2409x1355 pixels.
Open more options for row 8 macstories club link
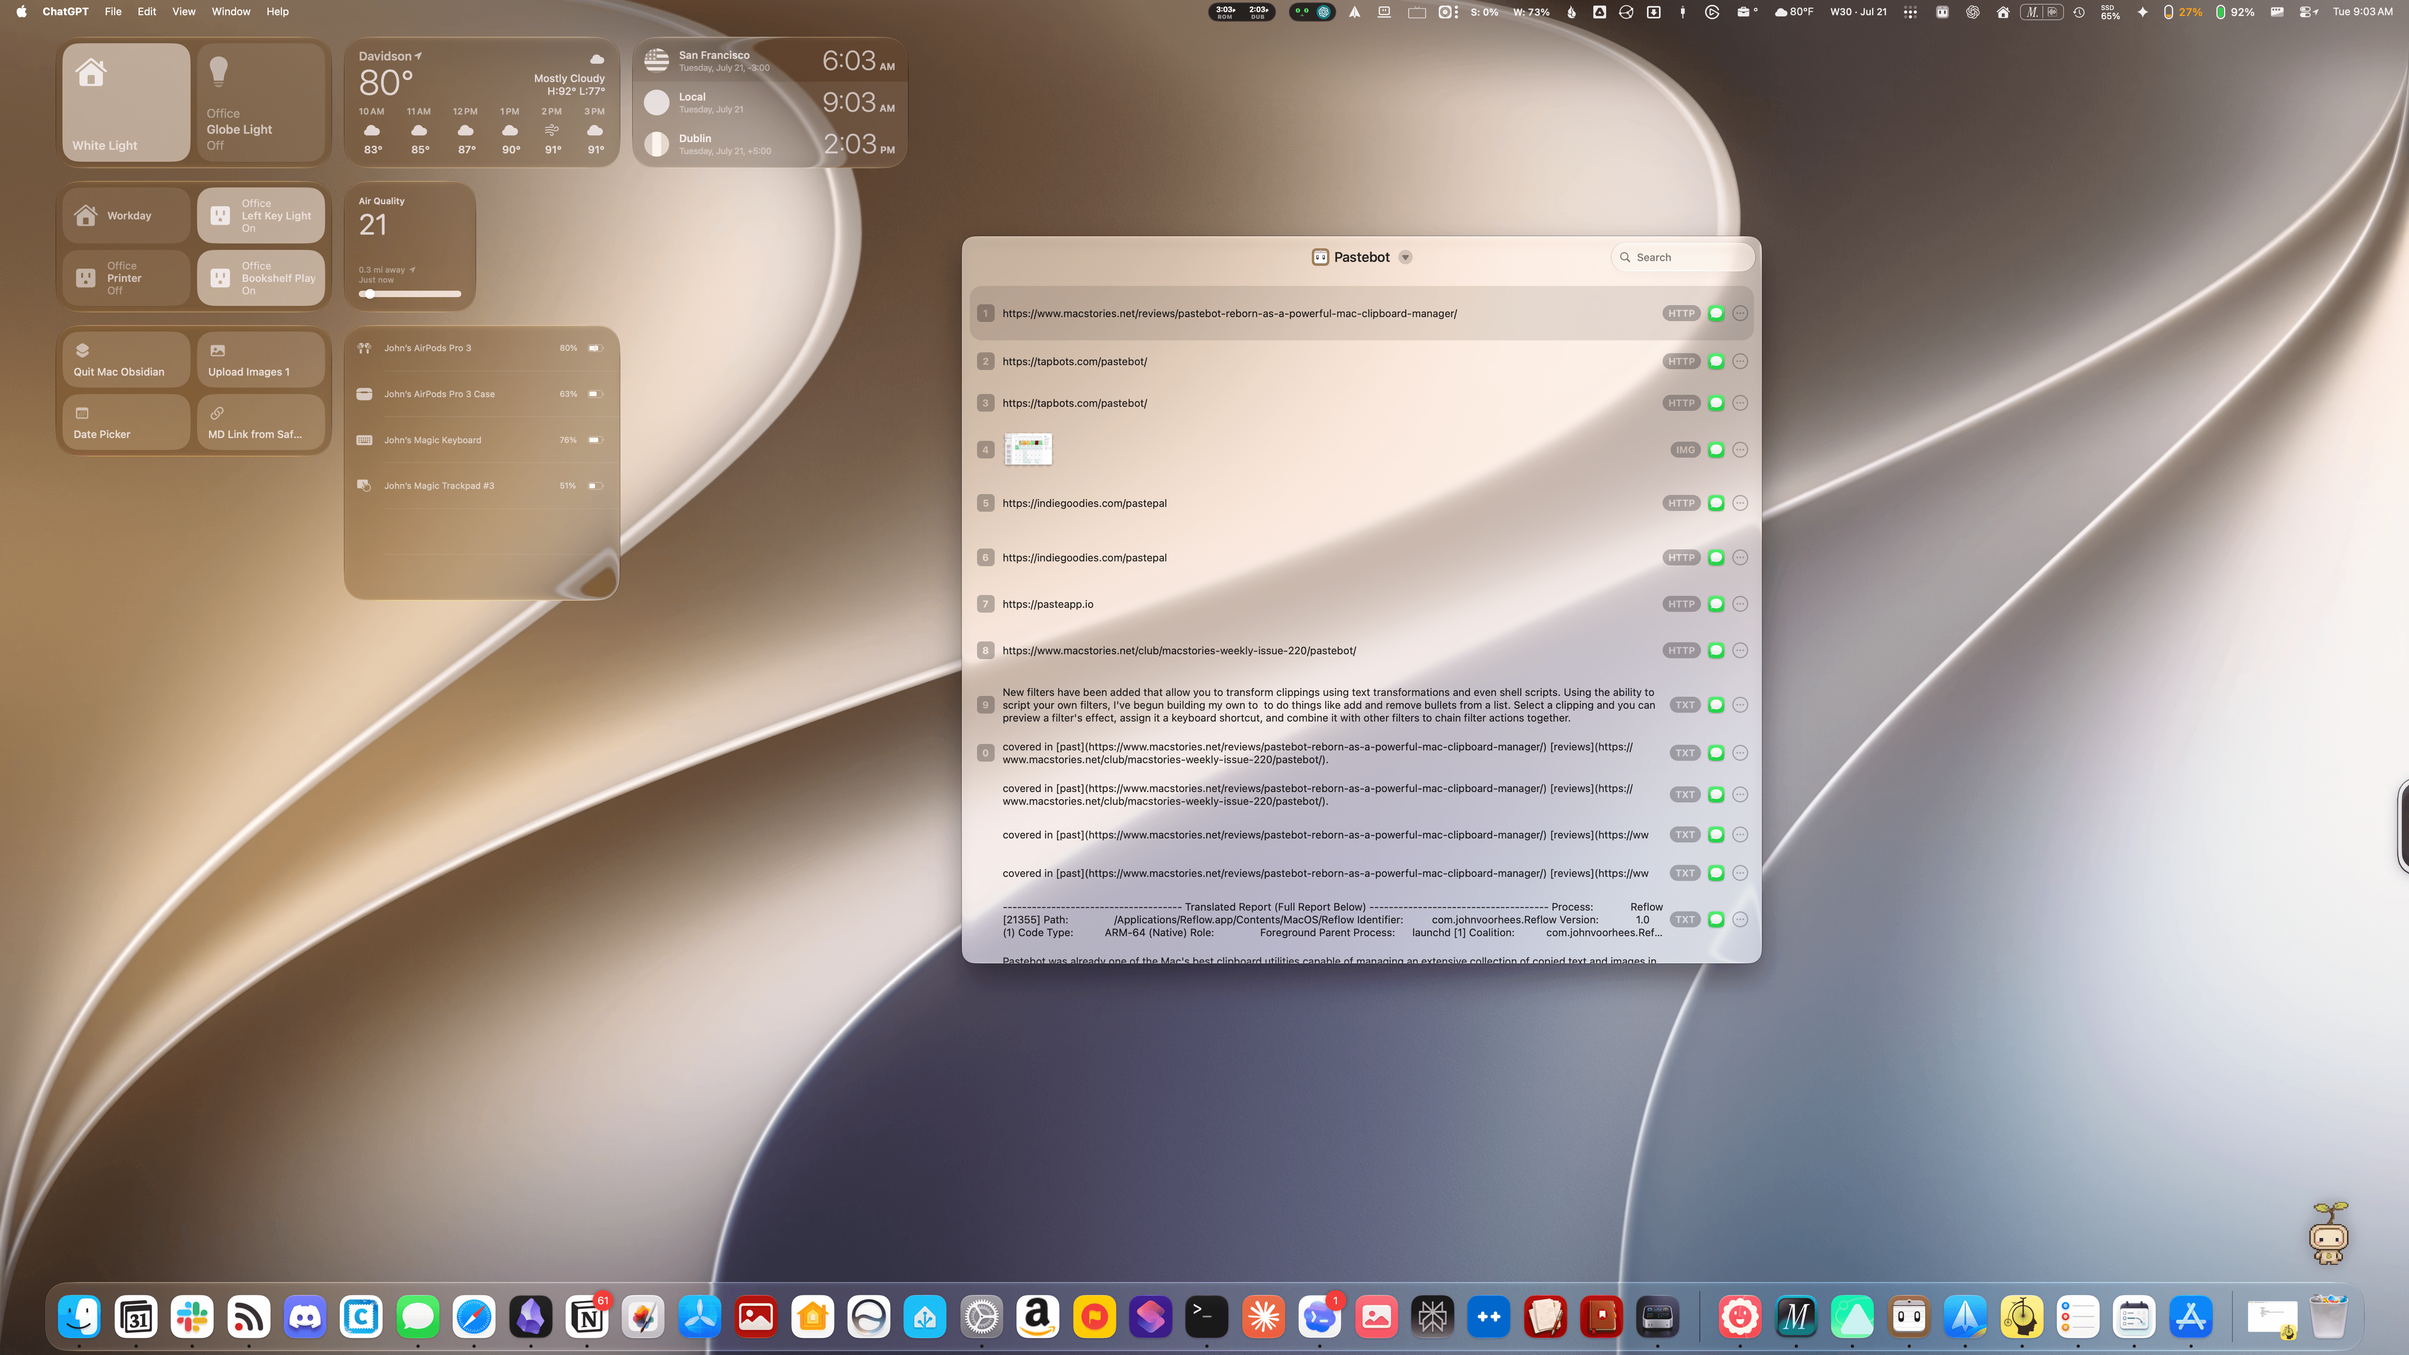click(x=1739, y=651)
